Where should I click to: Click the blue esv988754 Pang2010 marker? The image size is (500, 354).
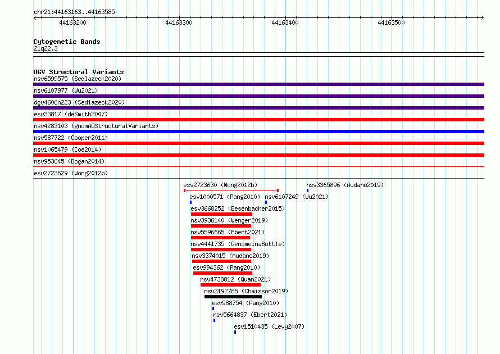[x=213, y=308]
